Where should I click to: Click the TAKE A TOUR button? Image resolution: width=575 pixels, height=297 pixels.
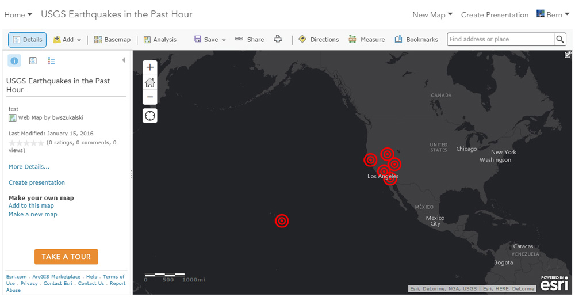point(66,257)
